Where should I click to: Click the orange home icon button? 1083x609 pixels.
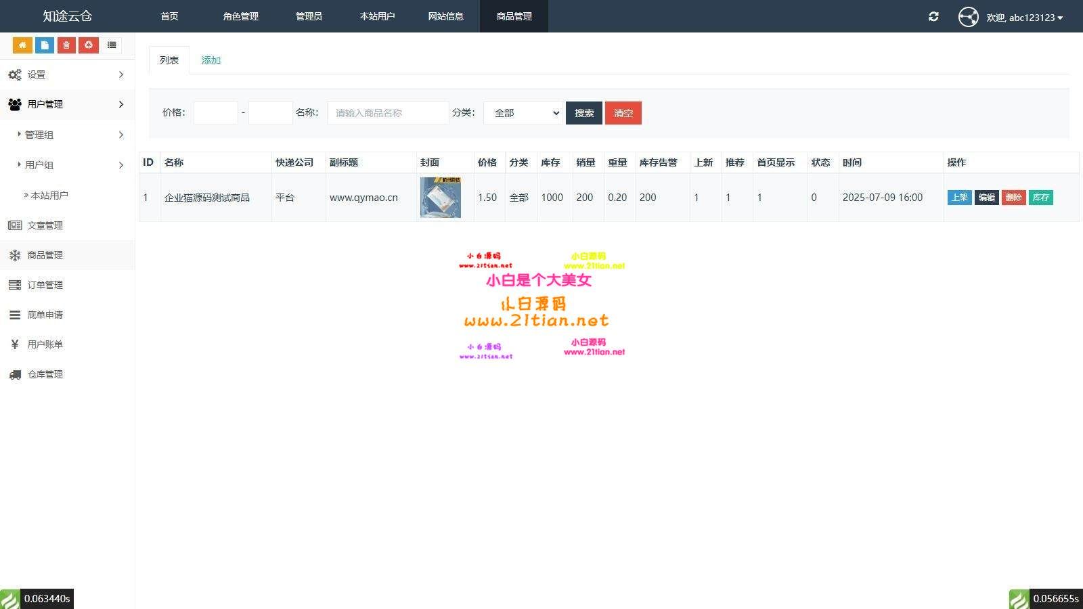click(x=22, y=45)
